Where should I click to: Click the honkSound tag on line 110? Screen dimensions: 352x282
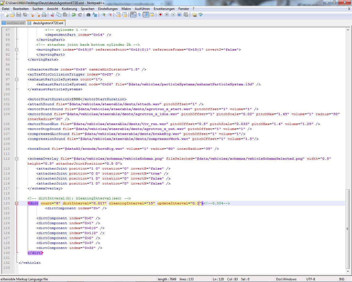coord(38,149)
